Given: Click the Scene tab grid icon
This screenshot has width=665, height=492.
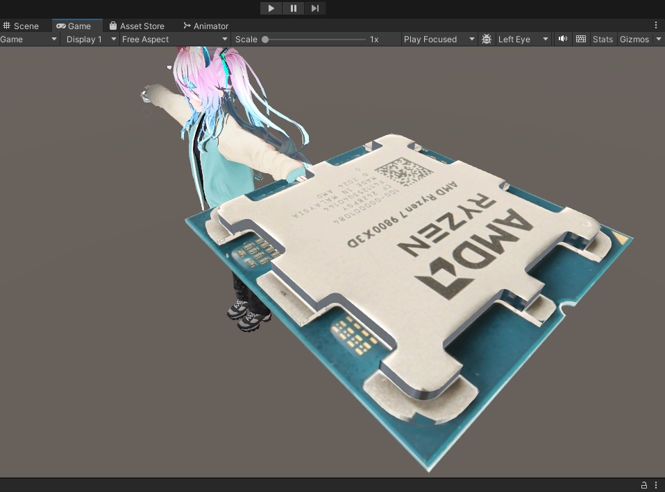Looking at the screenshot, I should (6, 26).
